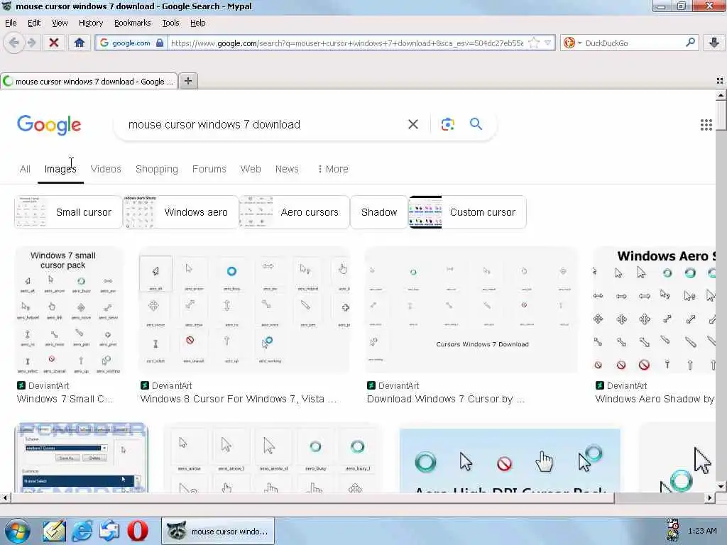This screenshot has height=545, width=727.
Task: Filter by Windows aero chip
Action: (180, 212)
